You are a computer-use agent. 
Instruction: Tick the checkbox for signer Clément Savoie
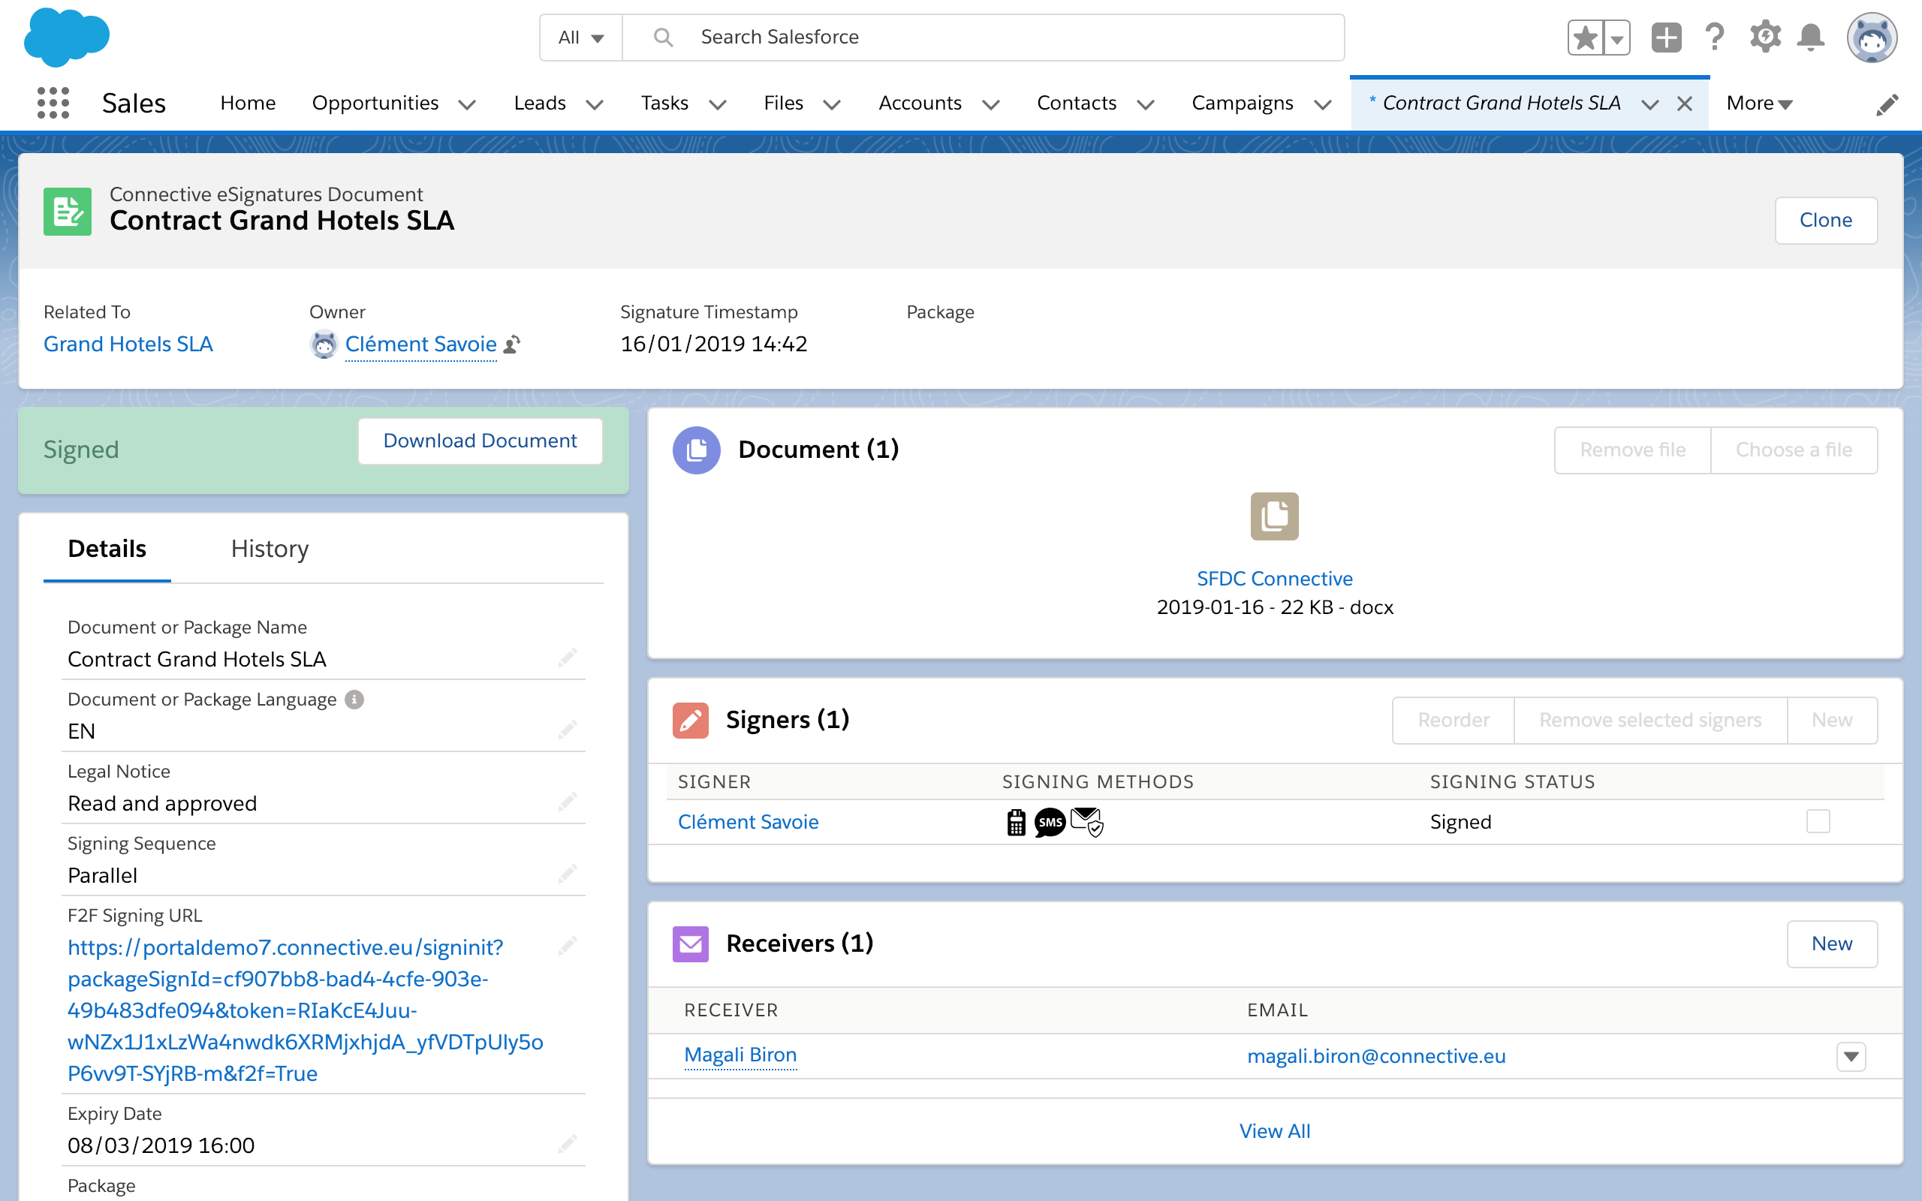point(1817,820)
